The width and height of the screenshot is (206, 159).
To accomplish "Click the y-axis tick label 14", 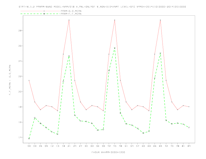I will coord(20,137).
